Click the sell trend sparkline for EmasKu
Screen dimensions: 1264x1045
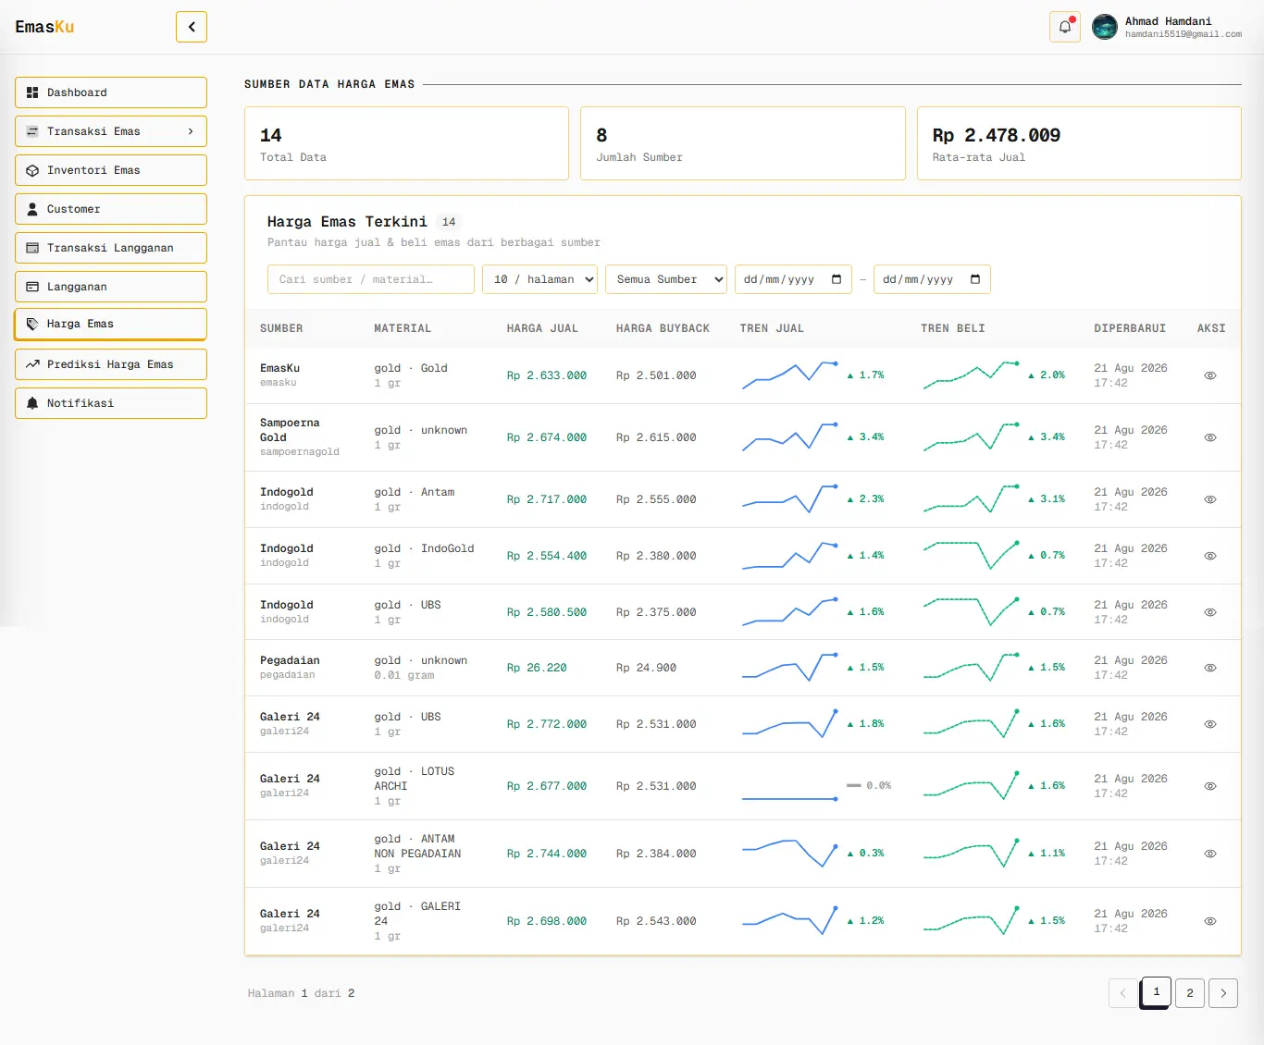(x=790, y=375)
